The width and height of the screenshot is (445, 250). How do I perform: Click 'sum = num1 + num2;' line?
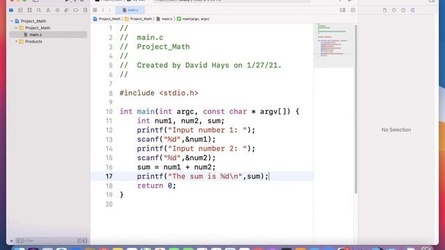pyautogui.click(x=176, y=167)
